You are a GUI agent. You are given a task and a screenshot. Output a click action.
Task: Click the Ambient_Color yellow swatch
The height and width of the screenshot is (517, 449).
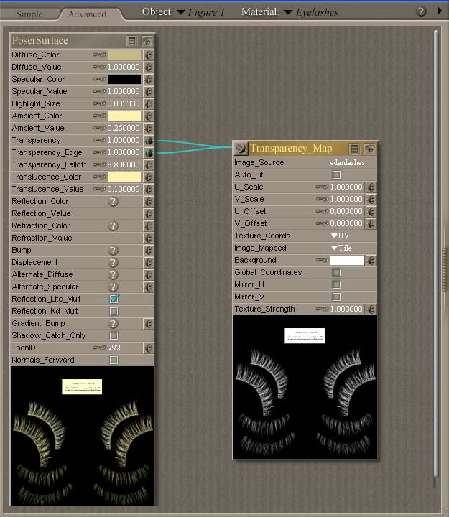124,116
